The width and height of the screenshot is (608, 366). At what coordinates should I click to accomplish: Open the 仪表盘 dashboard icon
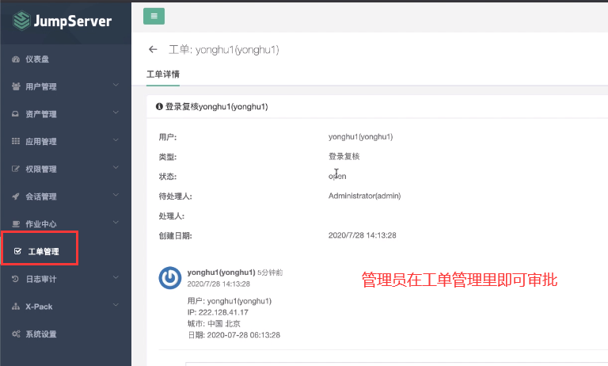point(16,59)
